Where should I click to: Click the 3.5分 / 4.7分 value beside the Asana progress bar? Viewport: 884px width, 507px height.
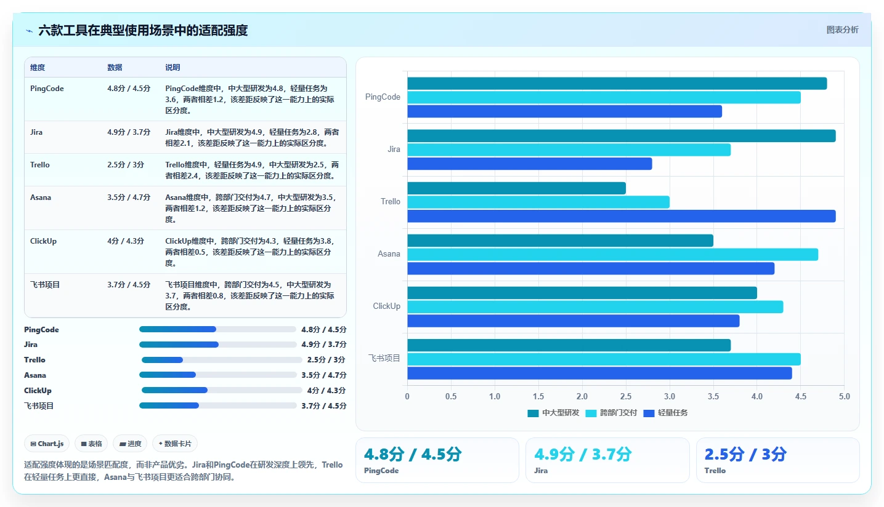[324, 375]
